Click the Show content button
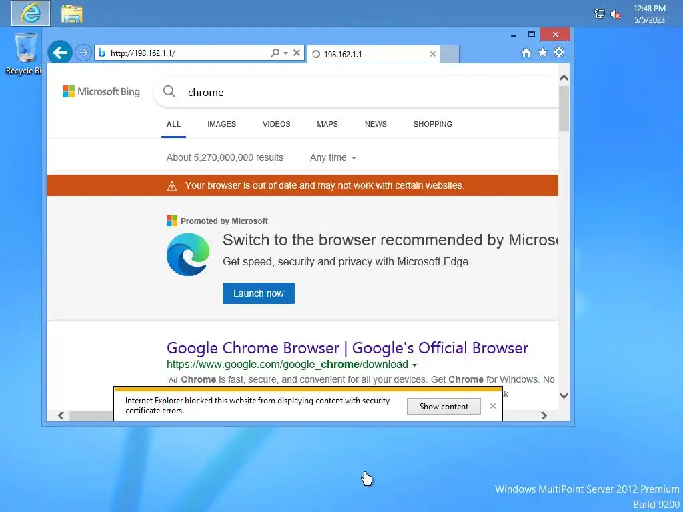Image resolution: width=683 pixels, height=512 pixels. [444, 406]
